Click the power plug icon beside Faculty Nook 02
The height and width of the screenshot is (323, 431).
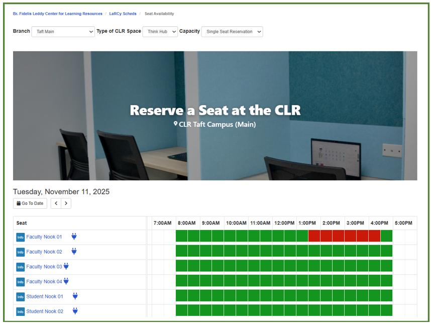[x=74, y=252]
